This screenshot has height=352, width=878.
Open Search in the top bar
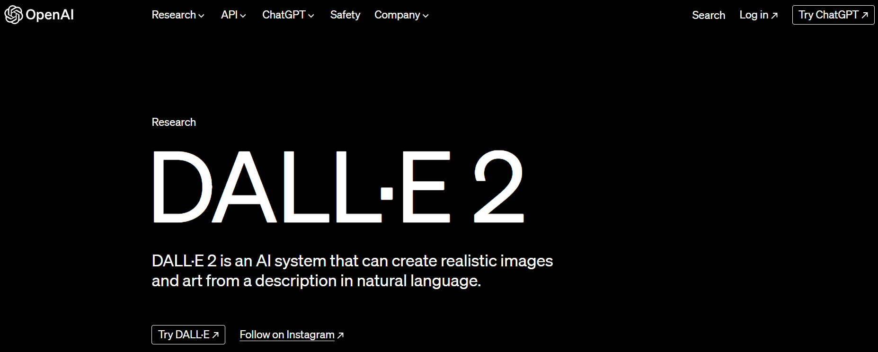pyautogui.click(x=709, y=15)
